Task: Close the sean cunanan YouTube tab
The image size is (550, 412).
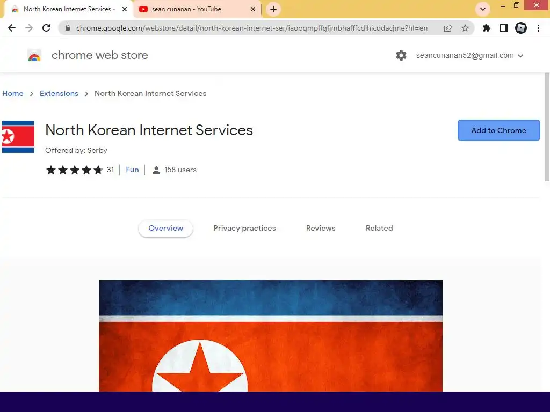Action: [x=253, y=9]
